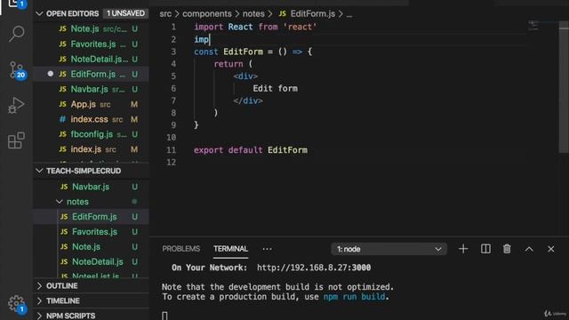Kill terminal with trash icon
Screen dimensions: 569x320
507,249
